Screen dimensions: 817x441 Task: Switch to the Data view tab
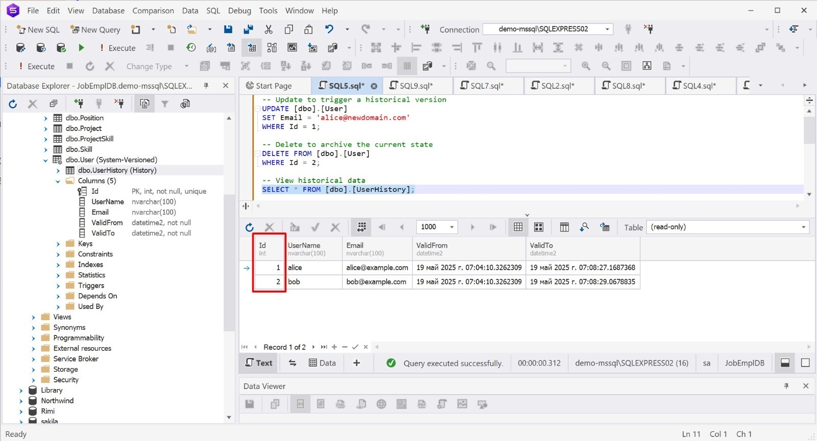322,363
